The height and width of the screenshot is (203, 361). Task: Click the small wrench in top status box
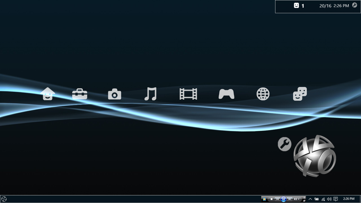click(355, 5)
